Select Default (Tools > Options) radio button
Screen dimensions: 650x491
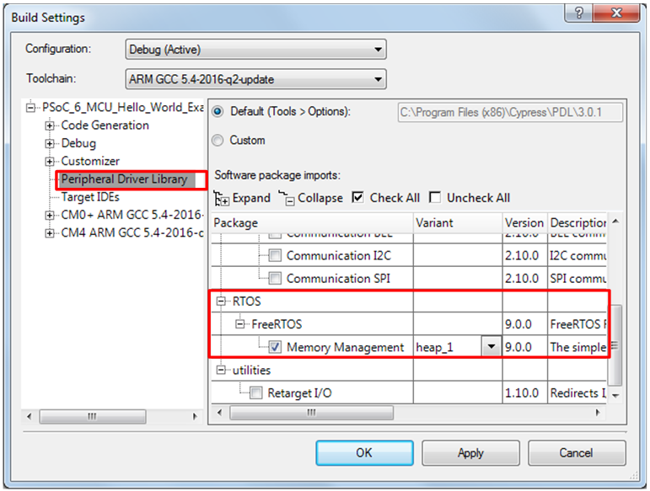click(218, 112)
